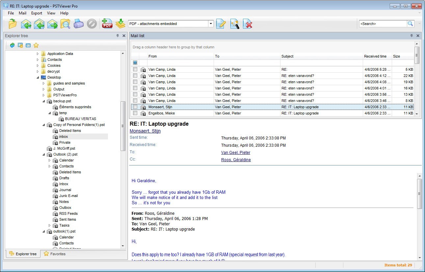Click the second Explorer tree toolbar icon

point(20,45)
